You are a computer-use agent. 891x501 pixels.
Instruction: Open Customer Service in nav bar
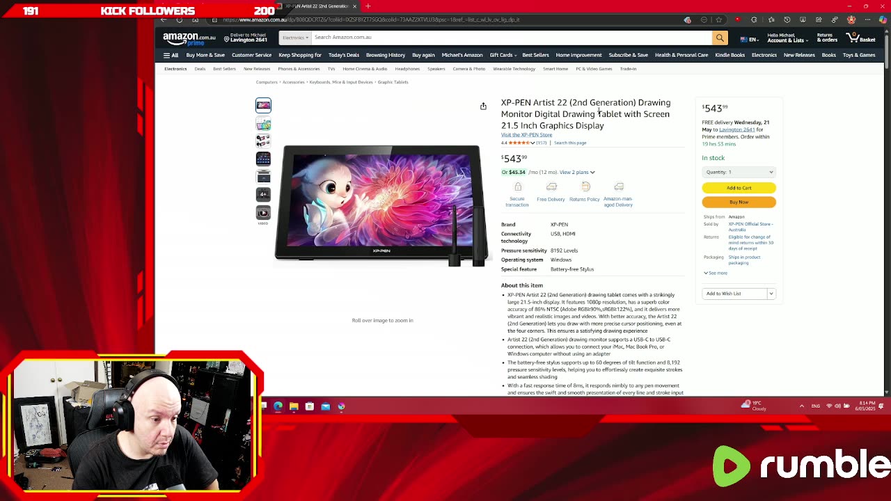[x=252, y=55]
